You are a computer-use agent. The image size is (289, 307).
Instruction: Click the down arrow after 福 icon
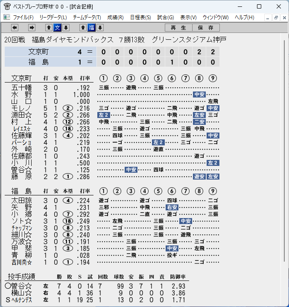click(100, 28)
